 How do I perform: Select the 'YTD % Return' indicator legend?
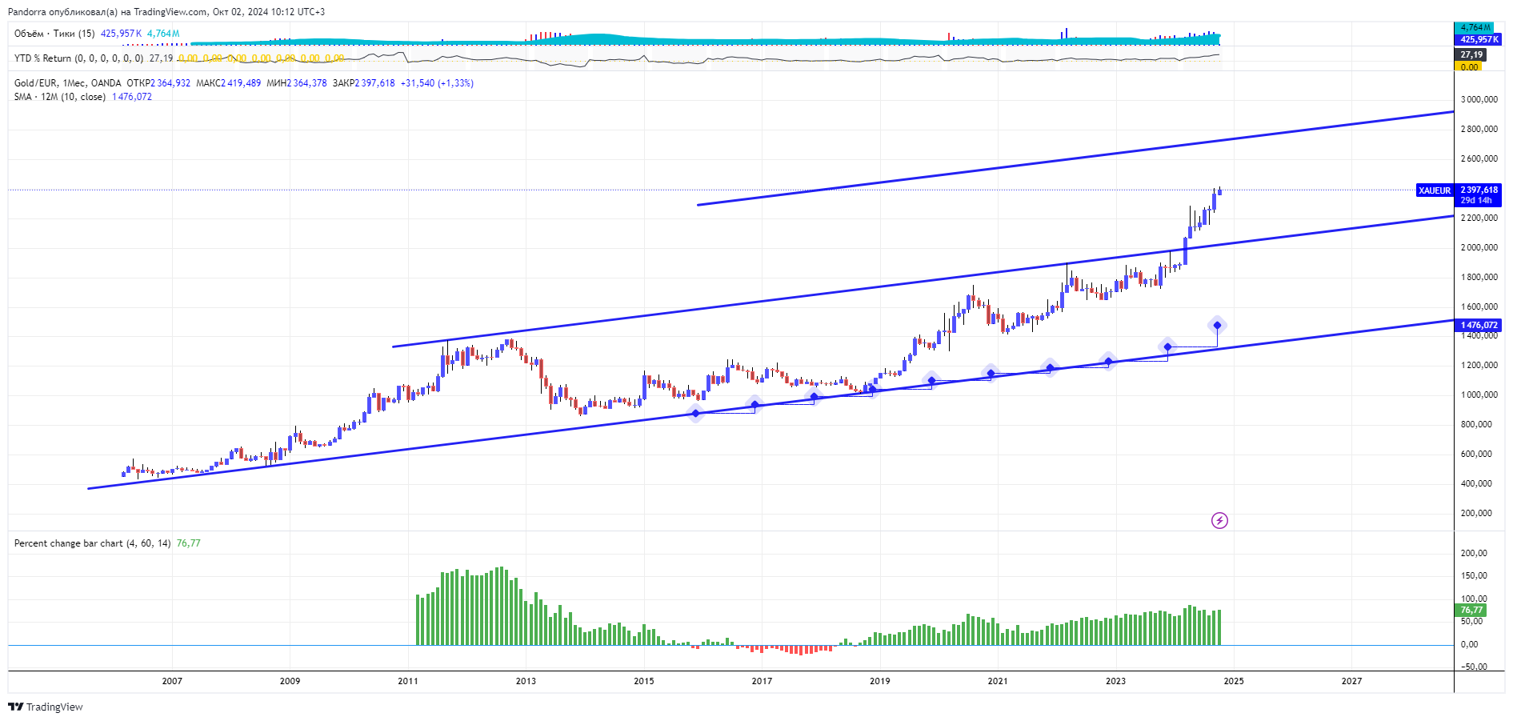[79, 58]
